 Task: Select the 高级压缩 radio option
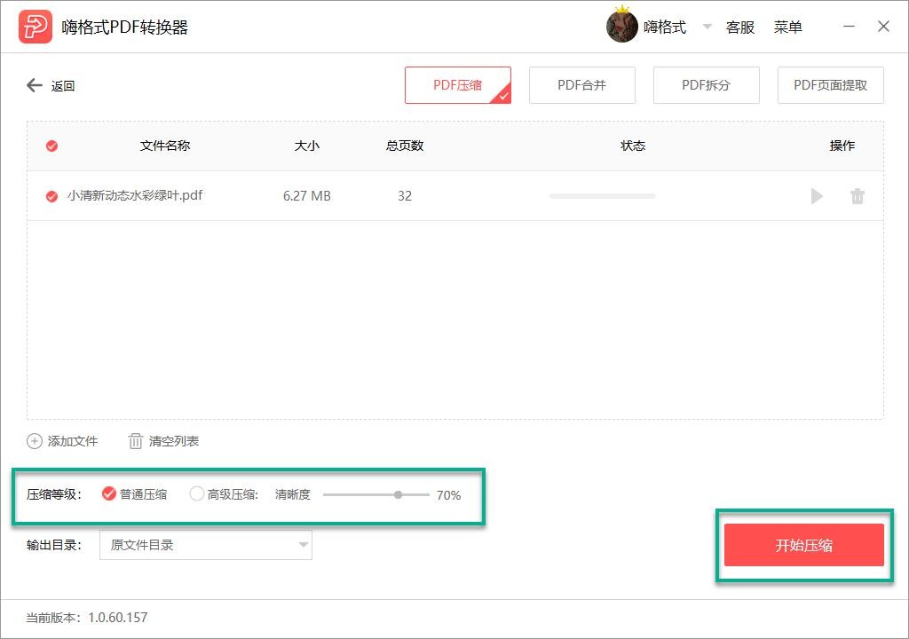(x=196, y=493)
